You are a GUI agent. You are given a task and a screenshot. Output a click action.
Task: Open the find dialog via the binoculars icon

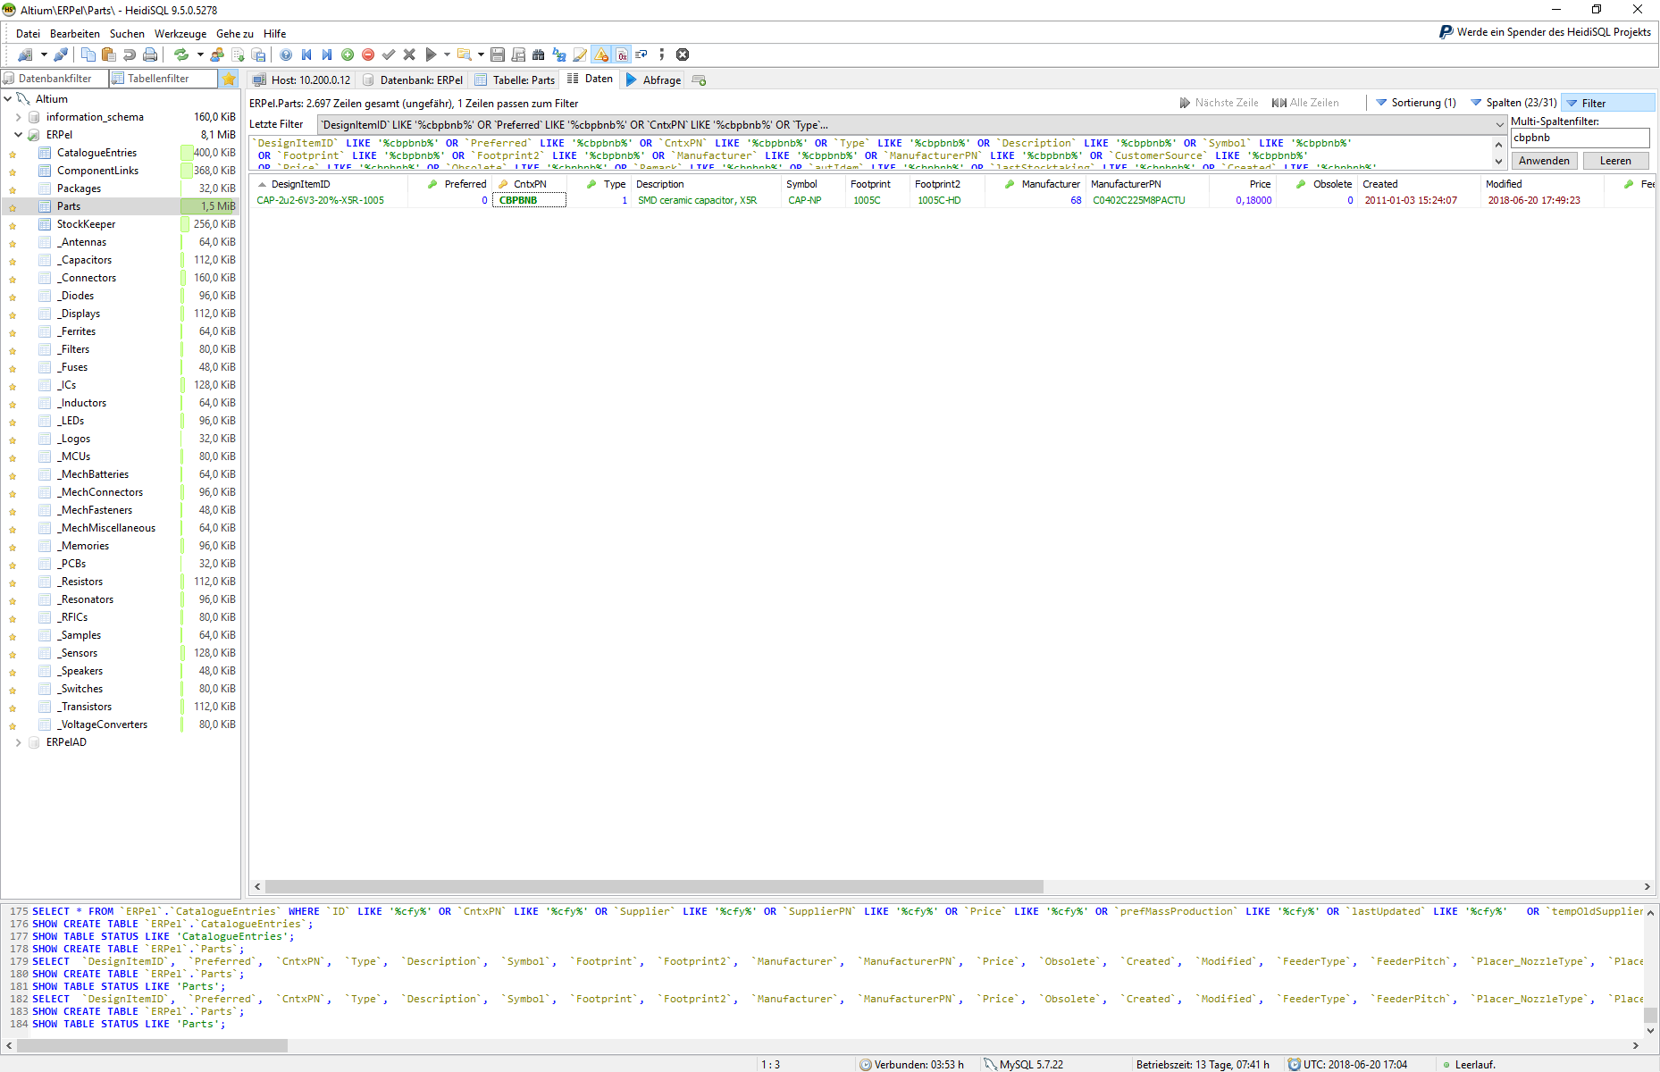pos(539,54)
